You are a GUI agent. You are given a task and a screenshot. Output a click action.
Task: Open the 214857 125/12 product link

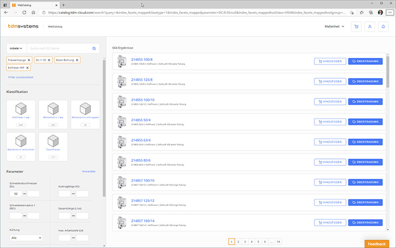click(143, 201)
